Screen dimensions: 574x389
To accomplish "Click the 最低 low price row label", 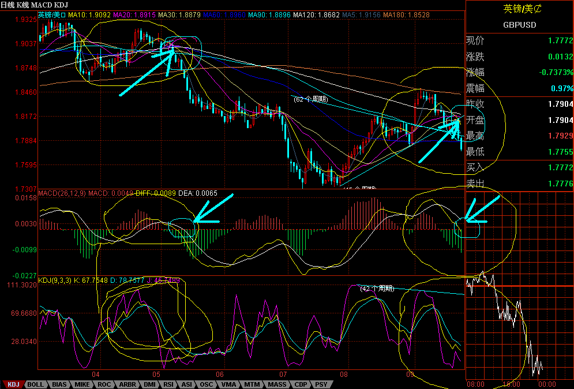I will [475, 151].
